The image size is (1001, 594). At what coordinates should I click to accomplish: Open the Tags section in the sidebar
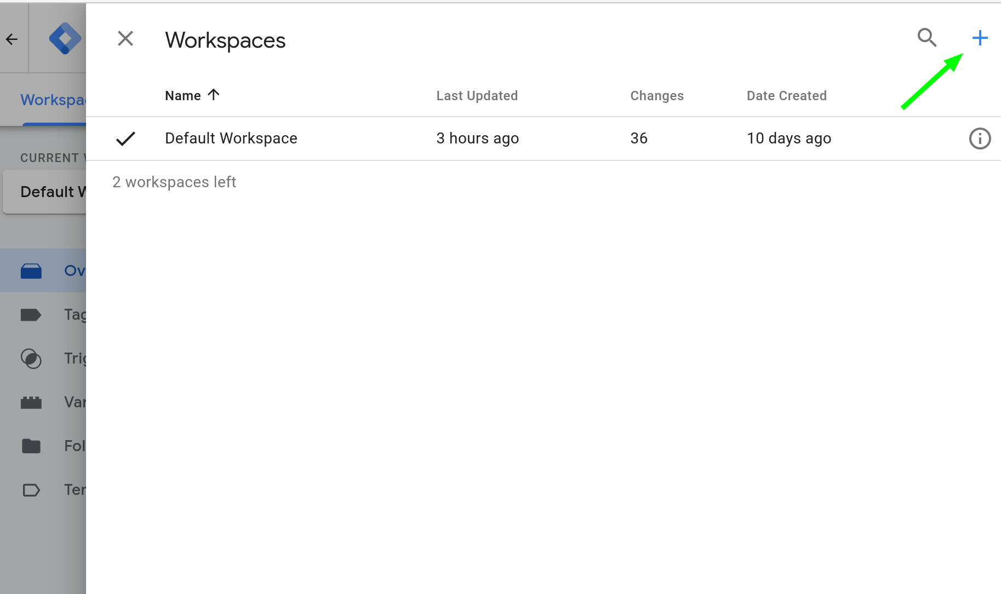[31, 314]
